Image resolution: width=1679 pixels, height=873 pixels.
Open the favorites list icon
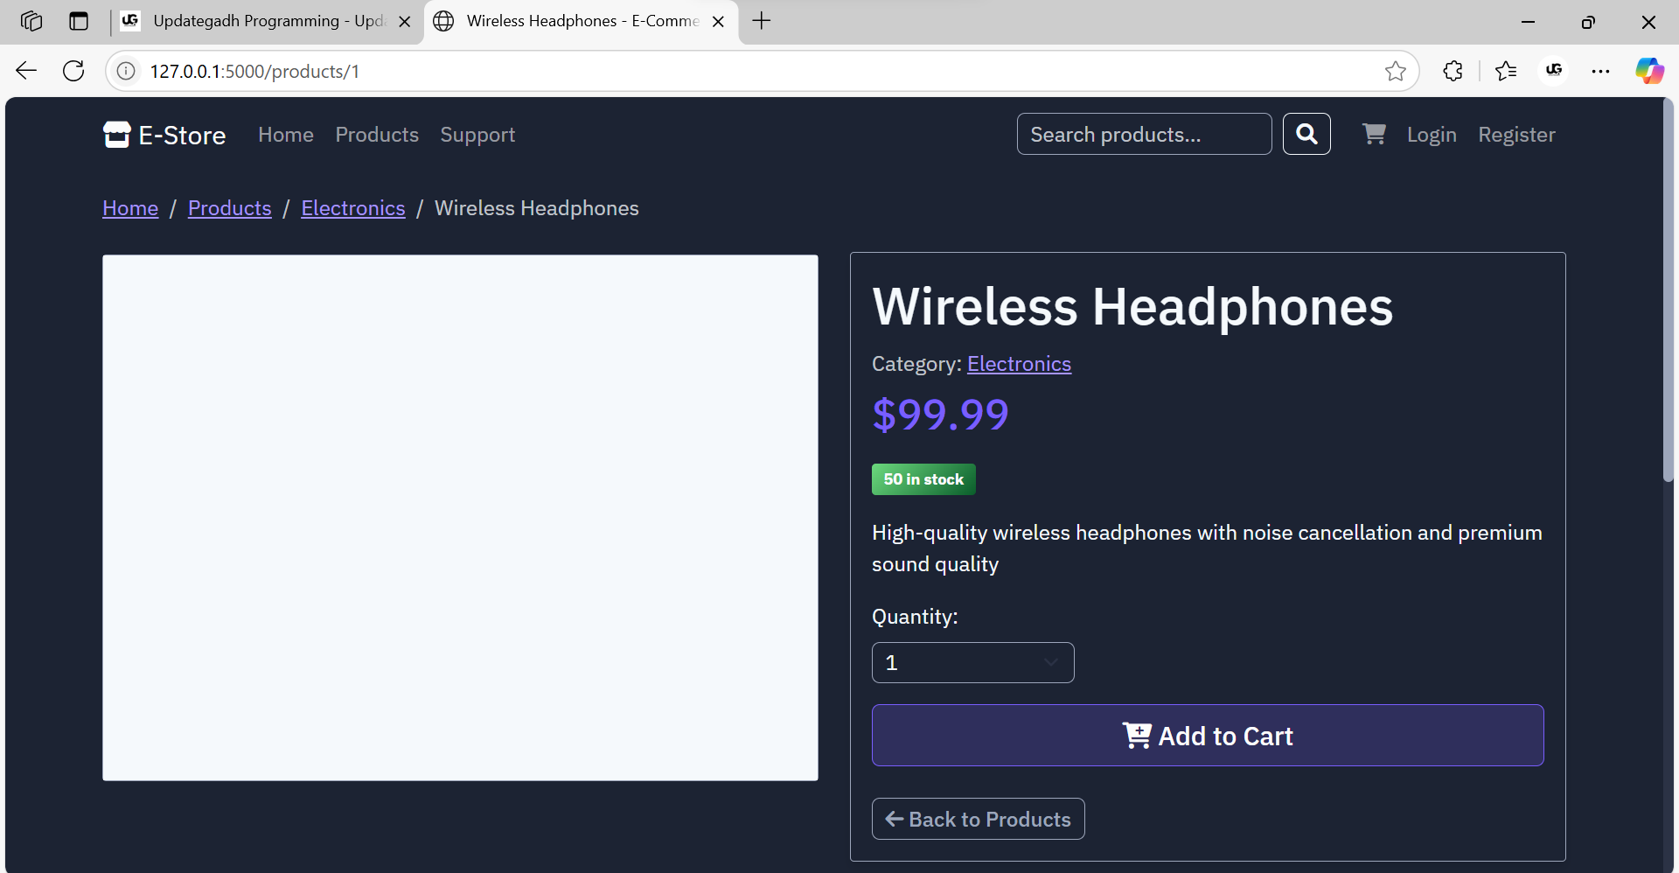click(1506, 71)
